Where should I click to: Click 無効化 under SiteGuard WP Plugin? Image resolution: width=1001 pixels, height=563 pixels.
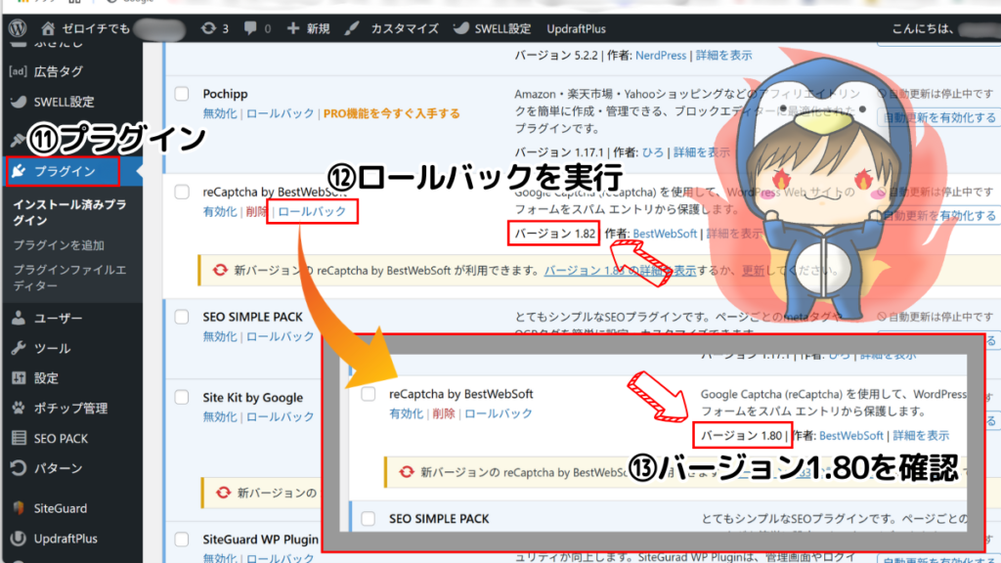coord(220,557)
